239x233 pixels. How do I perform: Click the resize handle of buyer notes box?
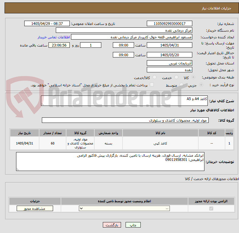pos(18,169)
